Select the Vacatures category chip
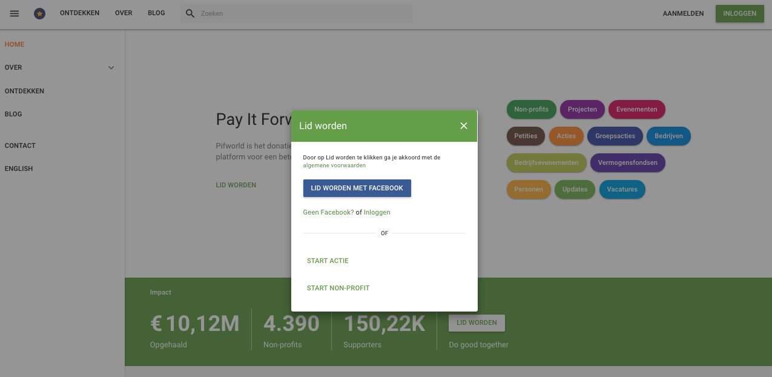 tap(622, 189)
